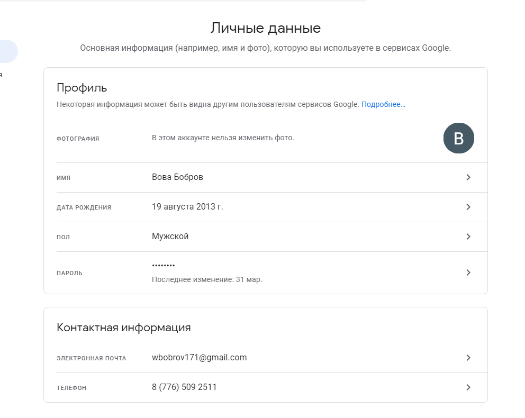Click the ПАРОЛЬ row label
525x418 pixels.
[x=69, y=273]
